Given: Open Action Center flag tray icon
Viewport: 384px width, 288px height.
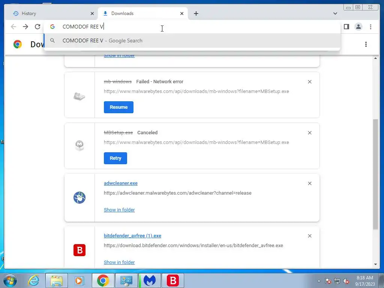Looking at the screenshot, I should (x=328, y=281).
